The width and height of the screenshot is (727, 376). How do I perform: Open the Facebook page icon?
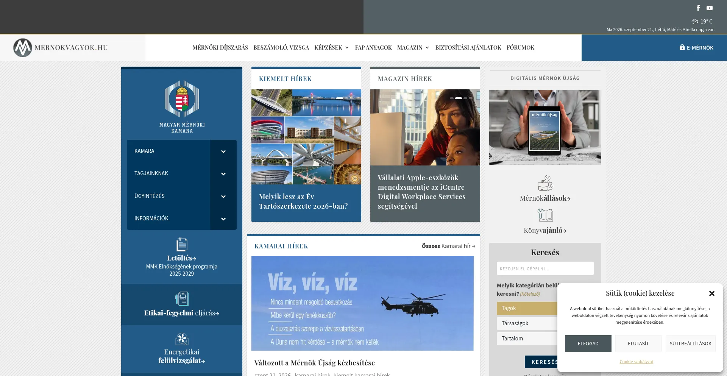(x=698, y=8)
